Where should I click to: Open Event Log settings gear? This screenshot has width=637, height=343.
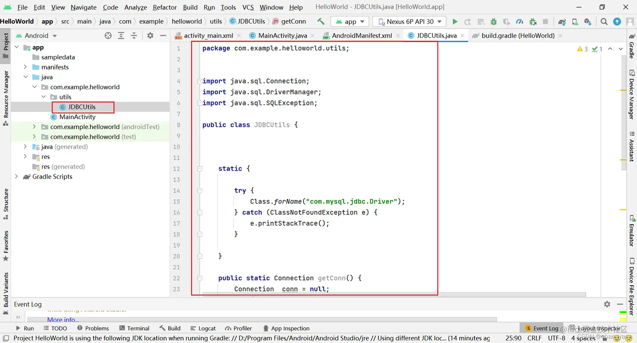pos(607,304)
